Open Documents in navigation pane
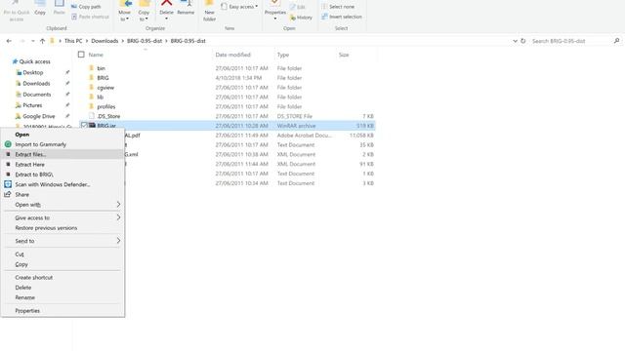This screenshot has width=625, height=351. tap(37, 95)
